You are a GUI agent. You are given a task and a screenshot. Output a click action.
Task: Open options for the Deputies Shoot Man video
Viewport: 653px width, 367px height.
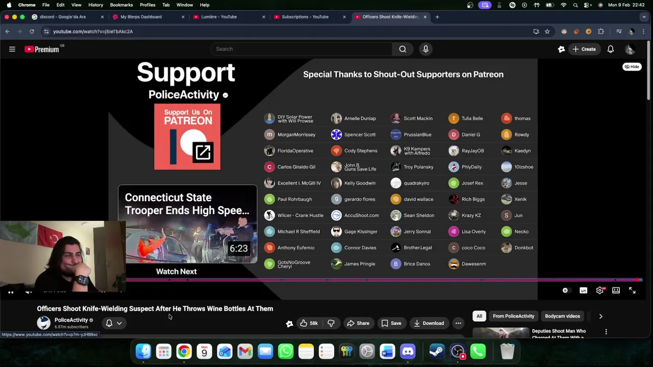tap(606, 332)
